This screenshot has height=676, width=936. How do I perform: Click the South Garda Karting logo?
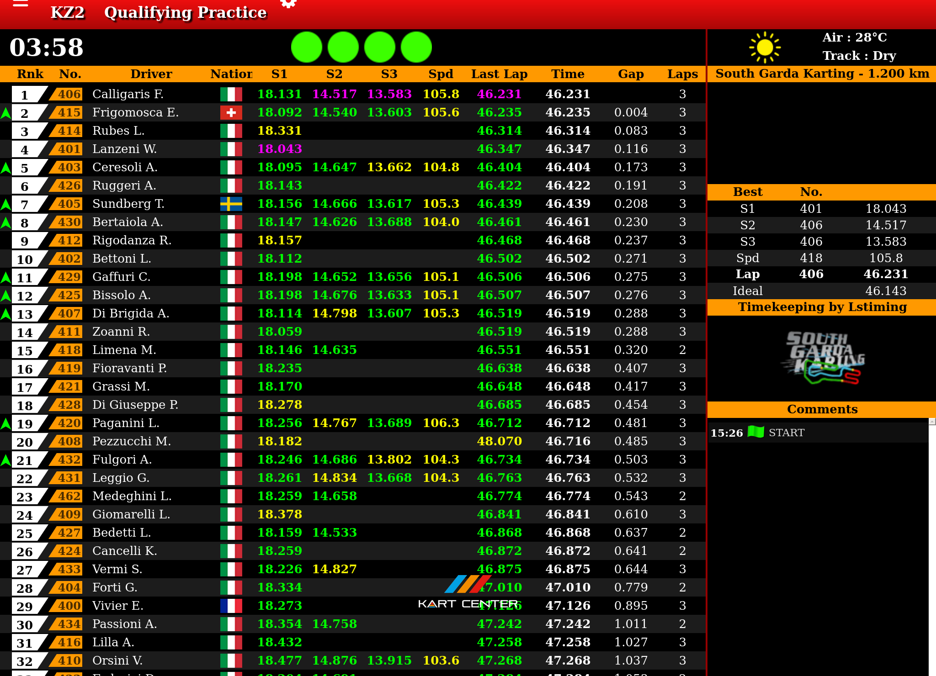822,359
